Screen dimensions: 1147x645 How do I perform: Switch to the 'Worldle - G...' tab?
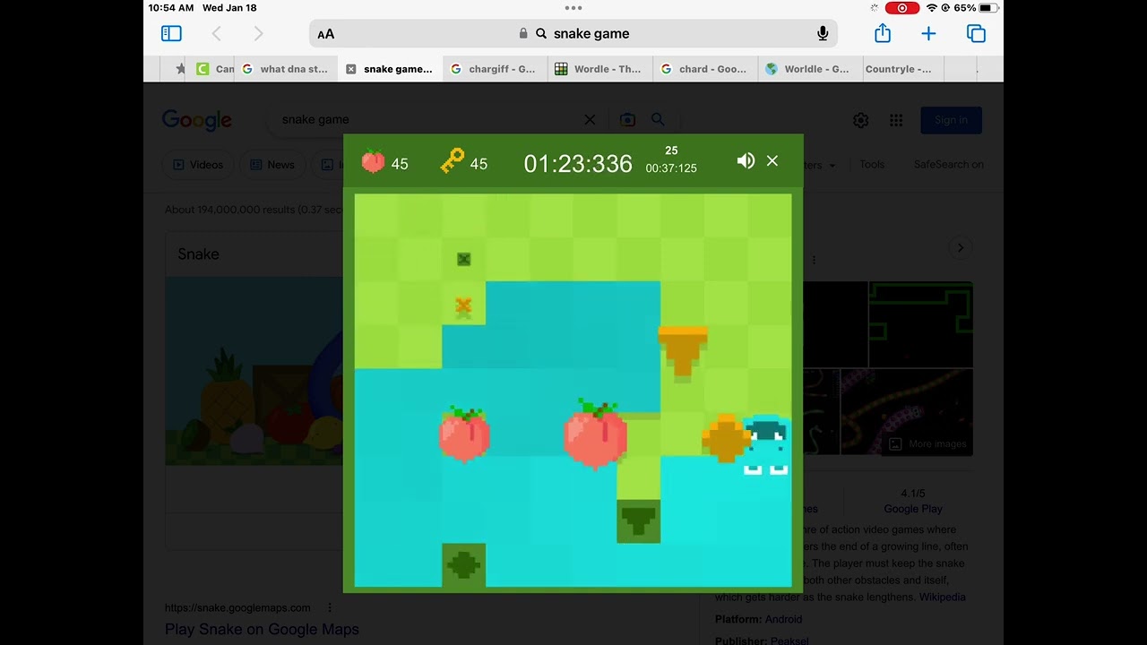click(x=809, y=69)
